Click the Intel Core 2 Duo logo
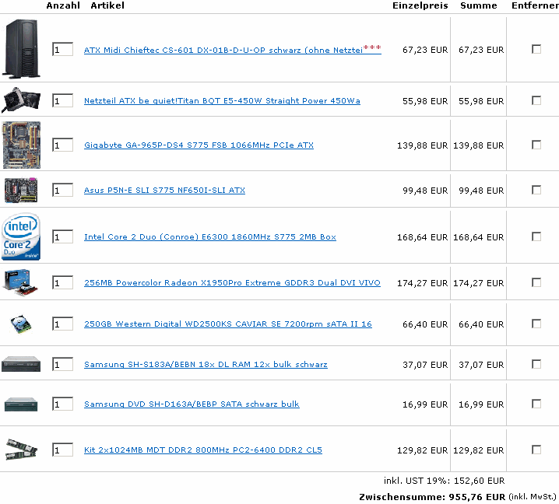Image resolution: width=559 pixels, height=504 pixels. pyautogui.click(x=21, y=236)
